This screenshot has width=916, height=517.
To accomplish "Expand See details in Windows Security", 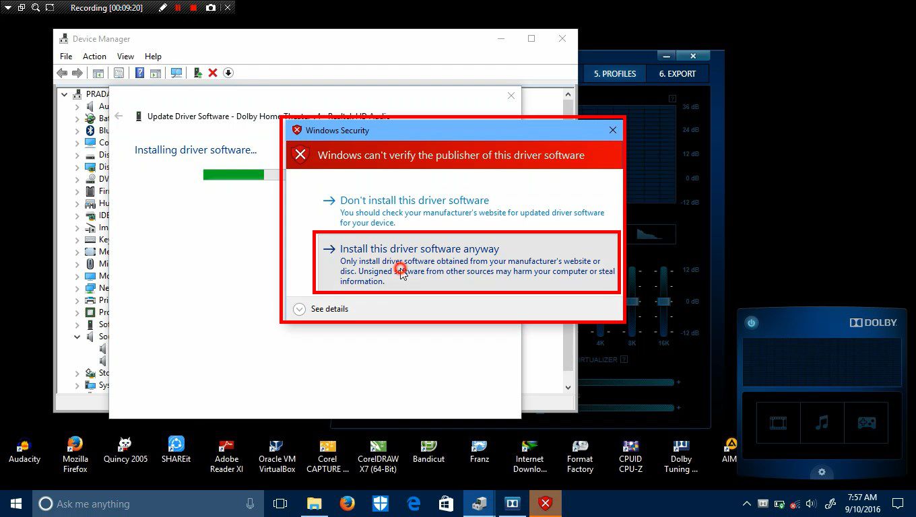I will [x=322, y=309].
